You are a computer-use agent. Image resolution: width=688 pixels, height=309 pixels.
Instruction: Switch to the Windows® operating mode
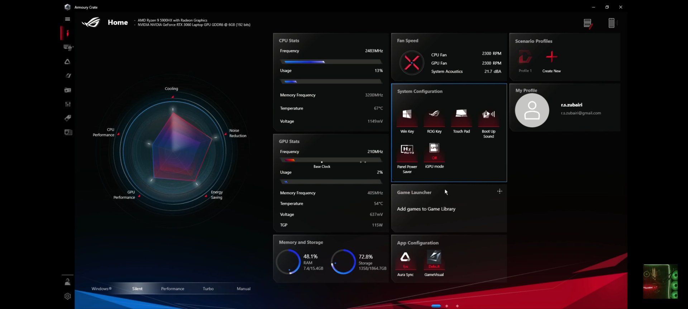101,289
